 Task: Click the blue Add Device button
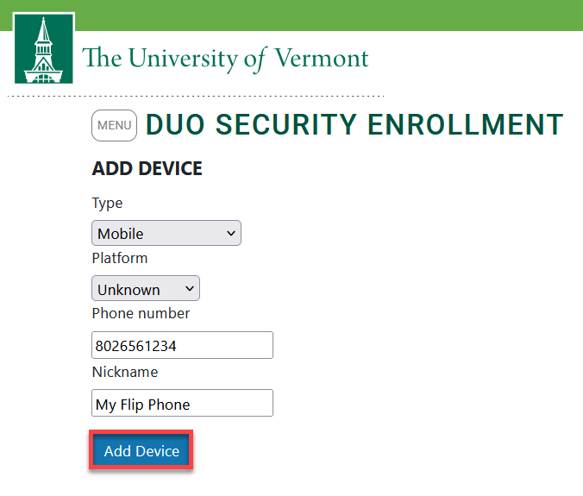[x=141, y=450]
